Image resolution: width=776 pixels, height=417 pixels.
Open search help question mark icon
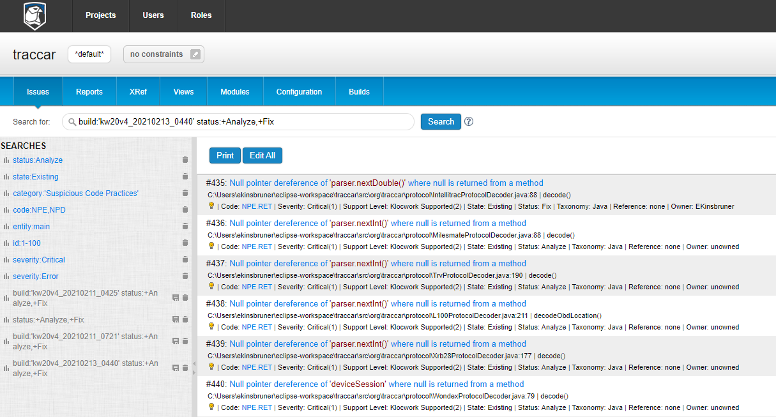(469, 121)
